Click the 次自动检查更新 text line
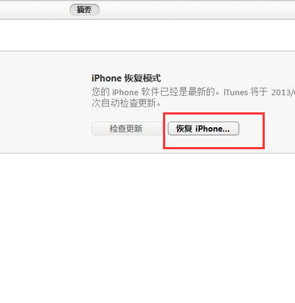This screenshot has width=295, height=303. [126, 103]
